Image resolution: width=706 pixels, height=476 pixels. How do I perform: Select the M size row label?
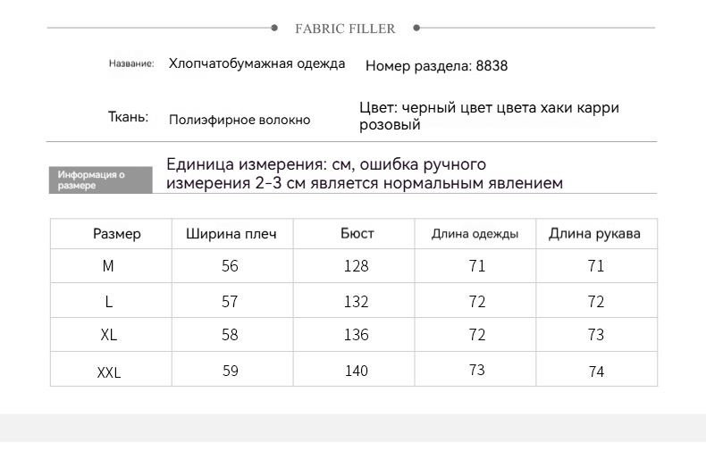(108, 266)
